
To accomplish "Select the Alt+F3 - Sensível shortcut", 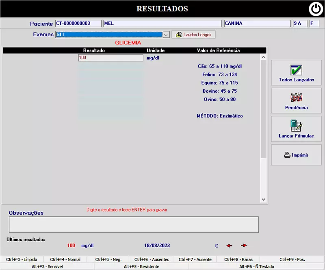I will 47,267.
